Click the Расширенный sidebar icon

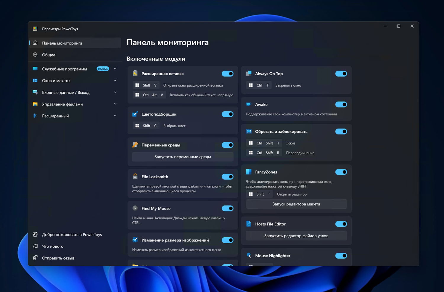(x=35, y=116)
